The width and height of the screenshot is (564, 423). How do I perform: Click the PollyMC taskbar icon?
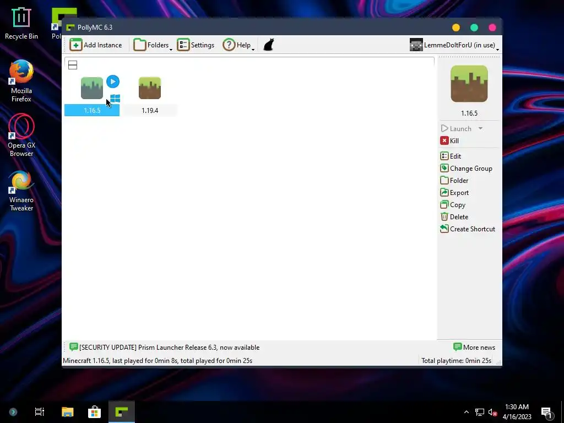click(x=122, y=412)
